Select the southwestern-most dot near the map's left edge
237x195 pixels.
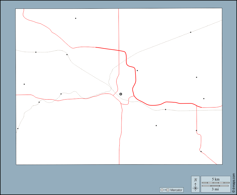tap(18, 129)
